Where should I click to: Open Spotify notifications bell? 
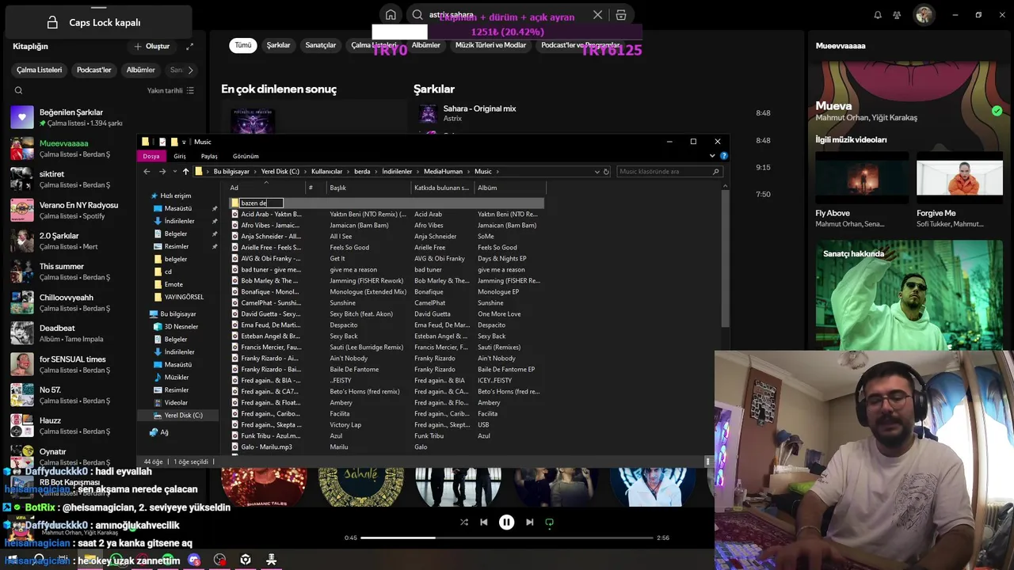878,15
